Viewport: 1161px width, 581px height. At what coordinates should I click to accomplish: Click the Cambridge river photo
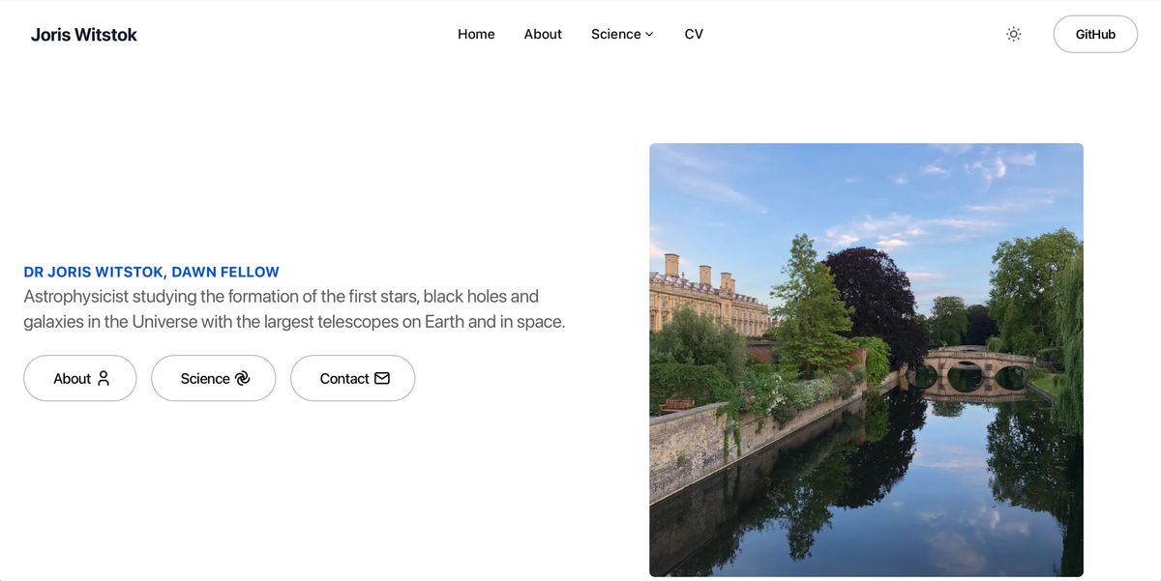[x=866, y=360]
